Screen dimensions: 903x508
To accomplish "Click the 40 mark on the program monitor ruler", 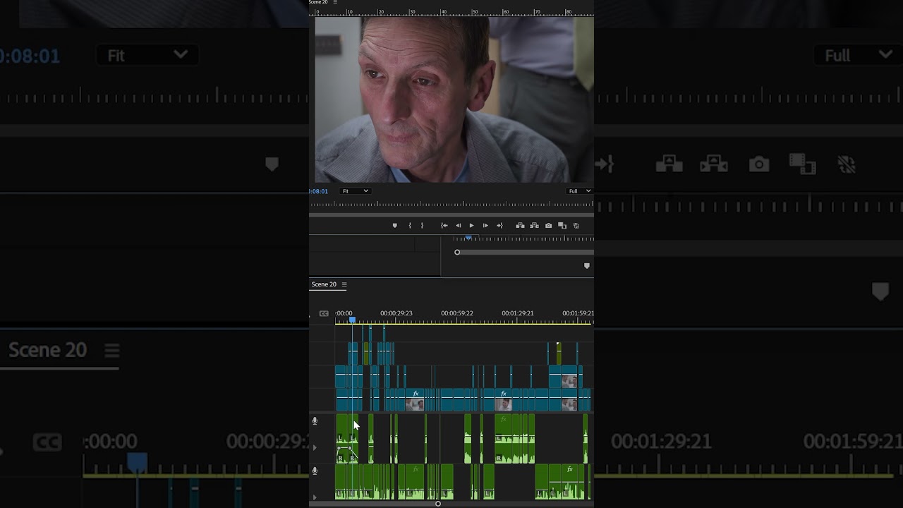I will click(444, 12).
